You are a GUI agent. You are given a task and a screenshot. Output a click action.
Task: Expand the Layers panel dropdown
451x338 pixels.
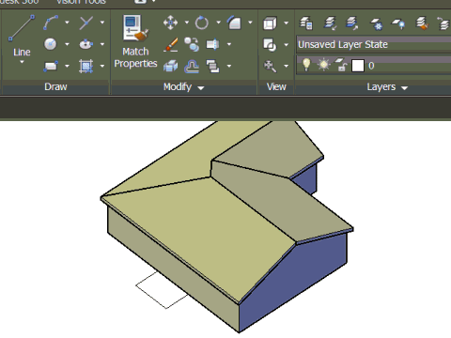(x=404, y=88)
